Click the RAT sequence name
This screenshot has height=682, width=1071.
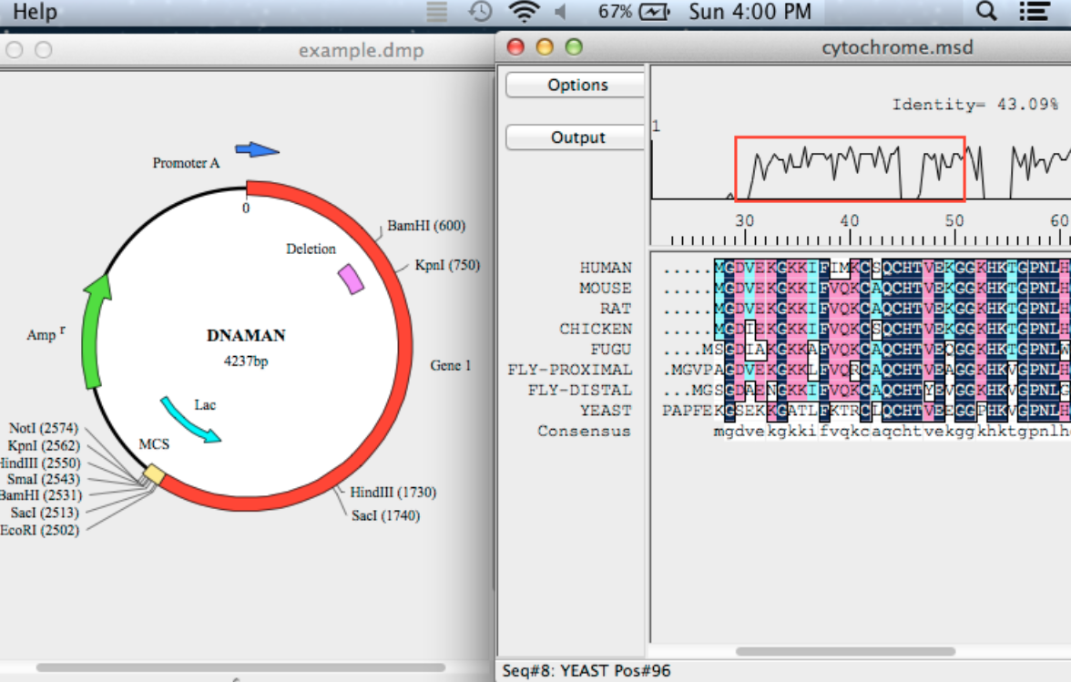pos(616,309)
